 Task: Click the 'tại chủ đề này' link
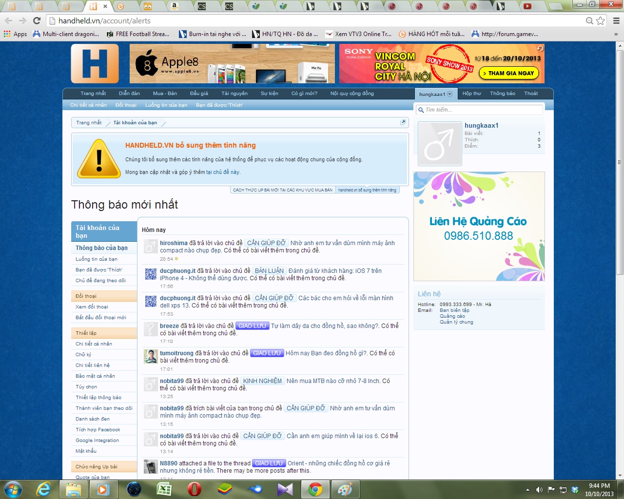pos(223,172)
